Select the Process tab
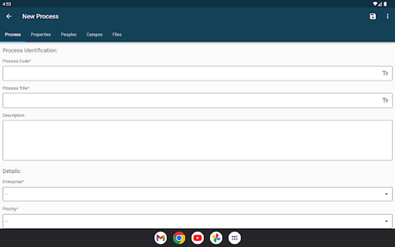395x247 pixels. coord(13,35)
